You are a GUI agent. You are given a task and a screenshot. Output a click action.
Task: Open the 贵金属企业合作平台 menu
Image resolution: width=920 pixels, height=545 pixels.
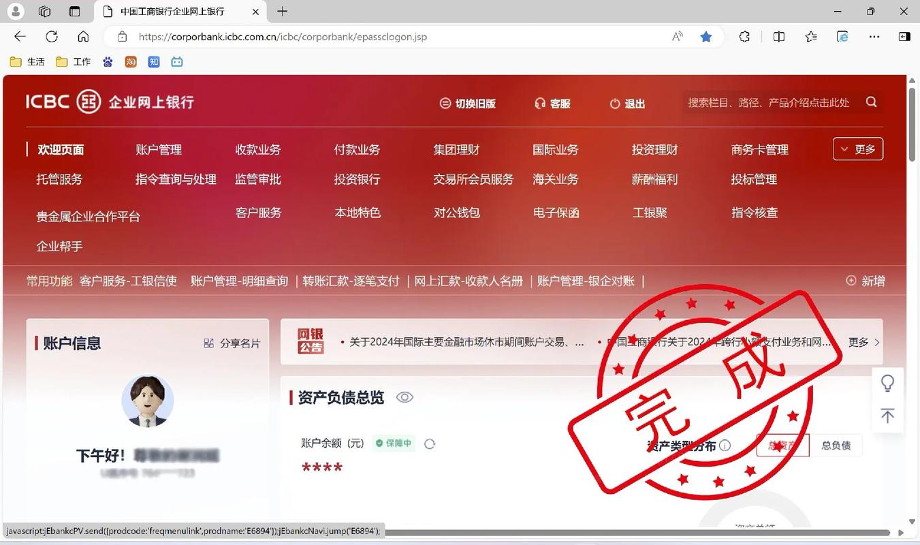coord(89,217)
